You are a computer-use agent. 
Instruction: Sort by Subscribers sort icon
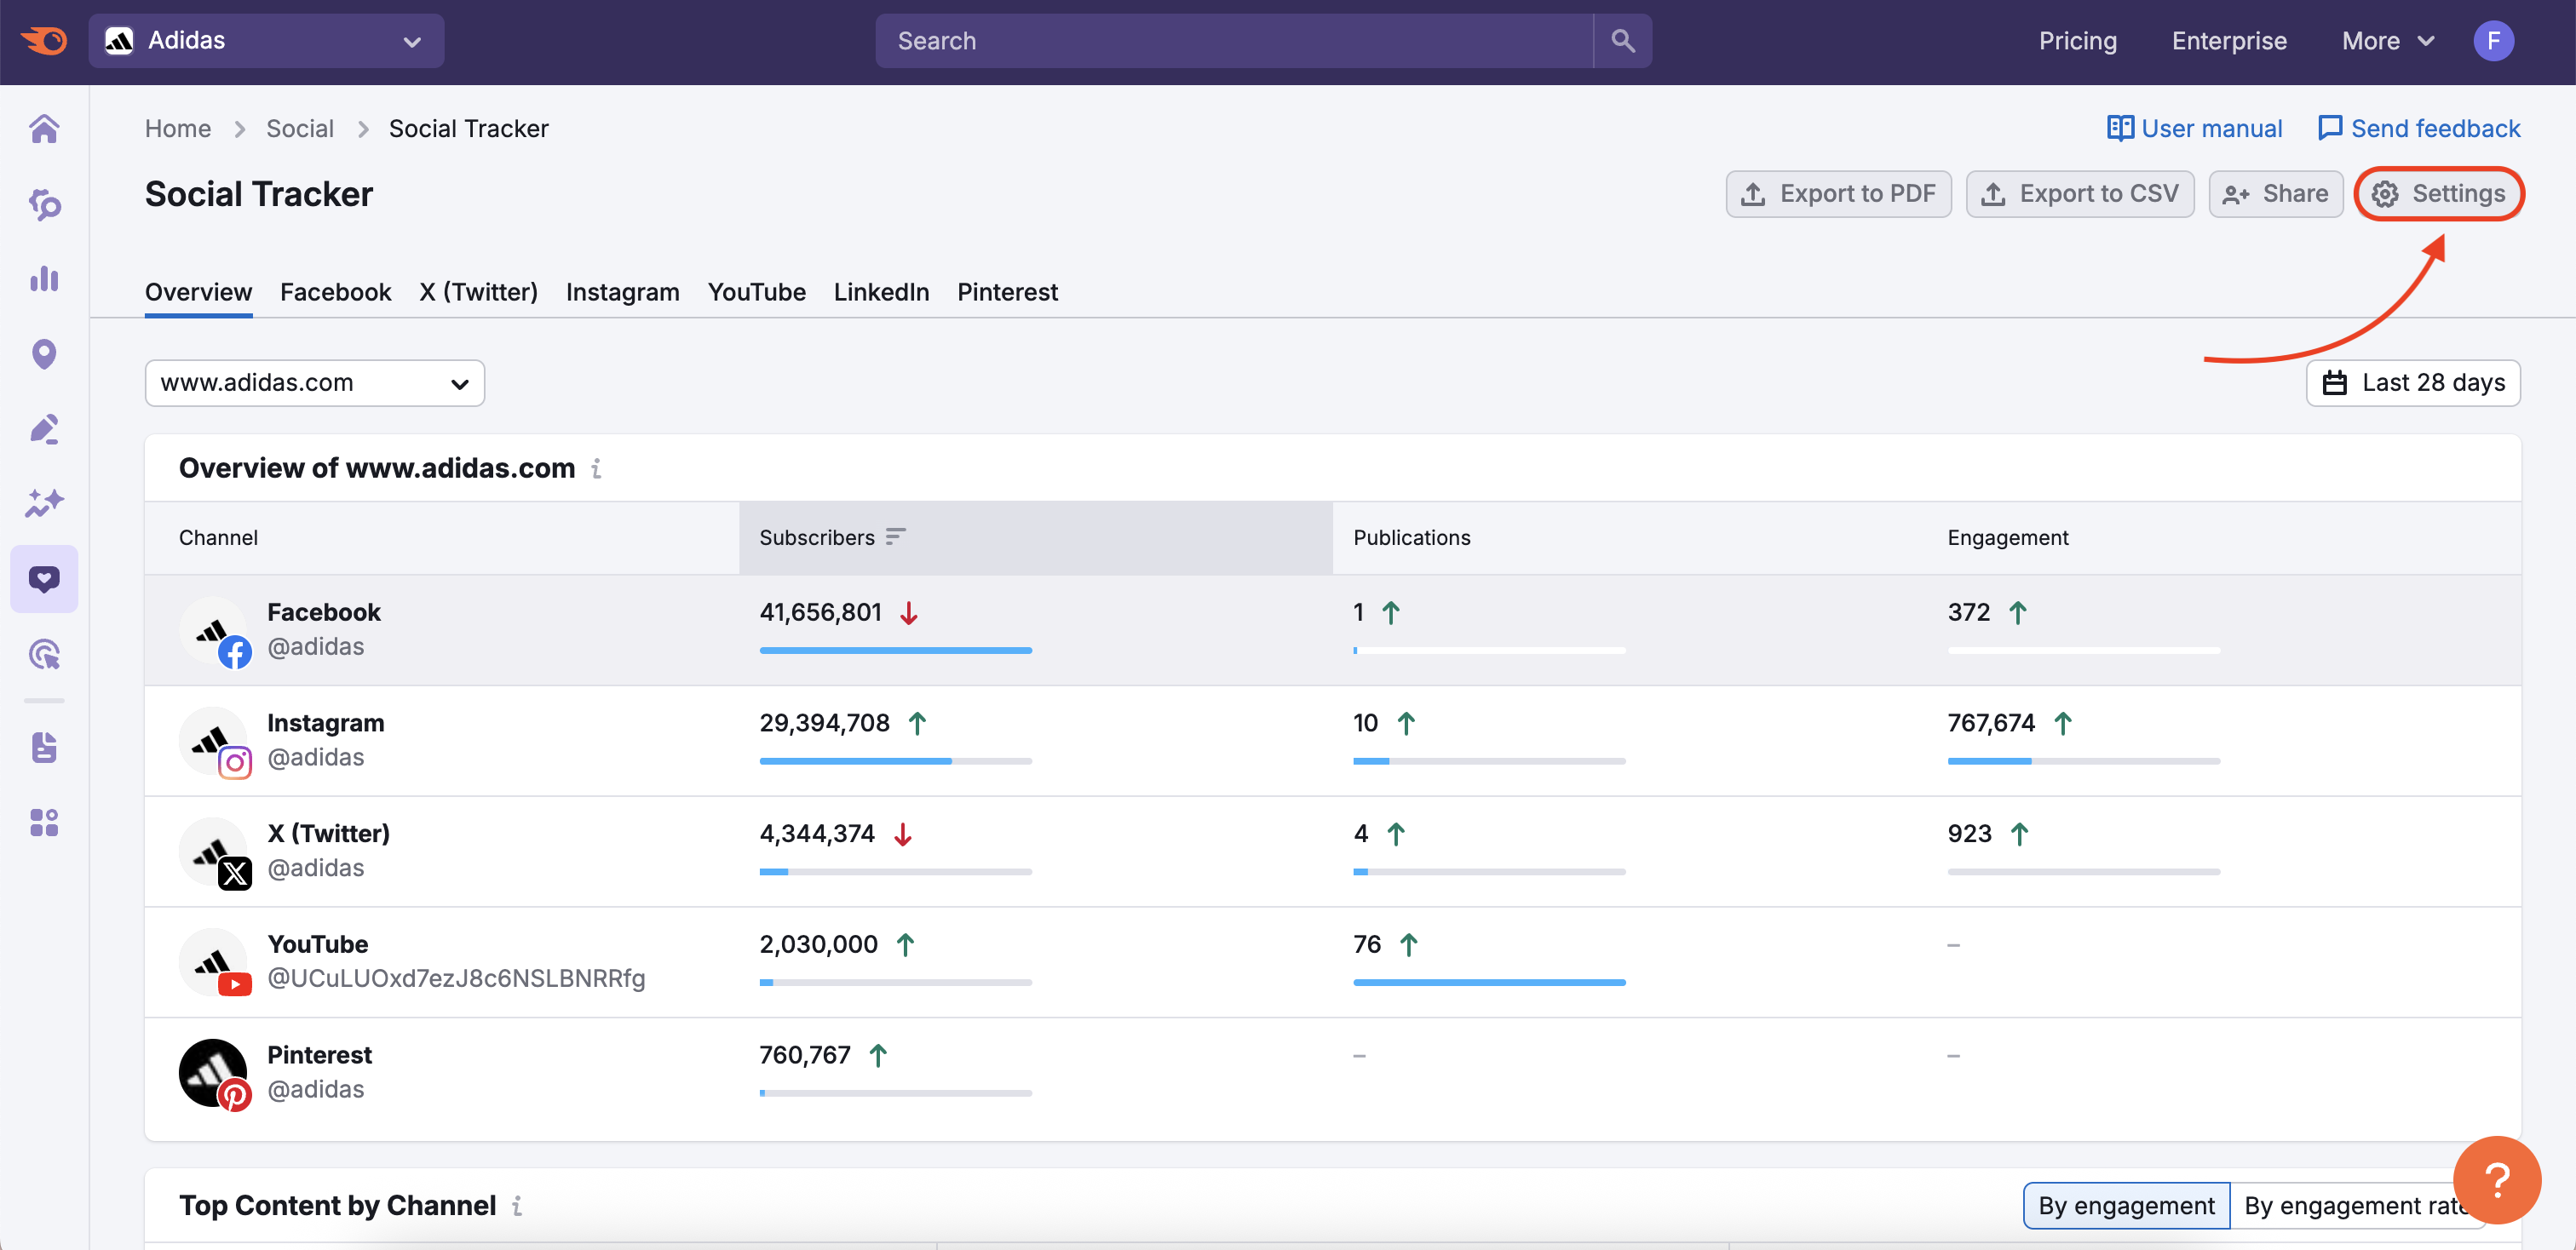[895, 536]
